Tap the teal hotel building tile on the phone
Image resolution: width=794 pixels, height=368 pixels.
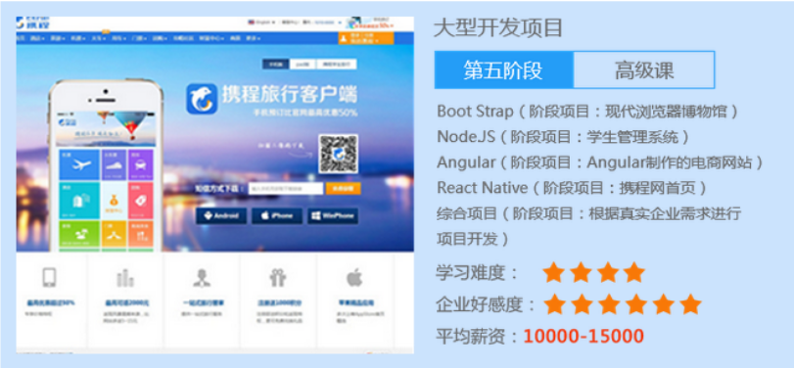pyautogui.click(x=79, y=201)
